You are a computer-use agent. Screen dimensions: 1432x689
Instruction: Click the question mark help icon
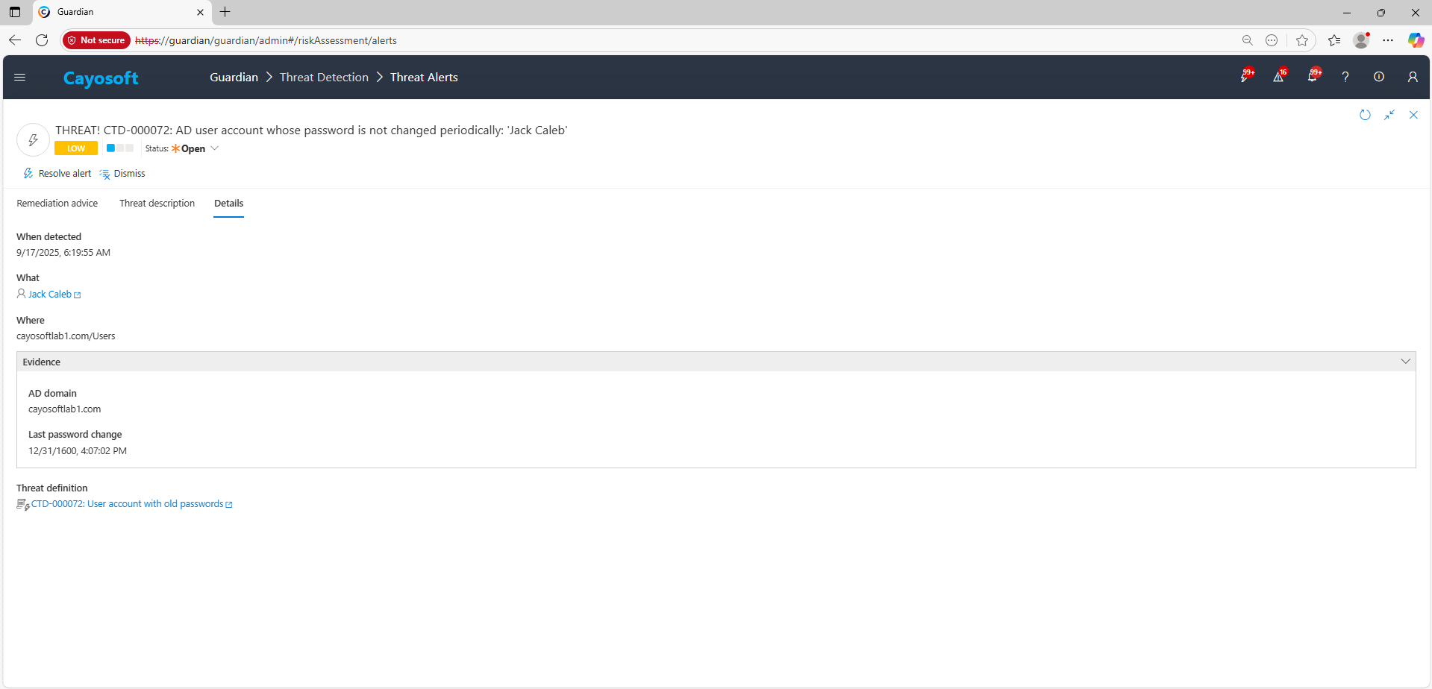pos(1345,77)
